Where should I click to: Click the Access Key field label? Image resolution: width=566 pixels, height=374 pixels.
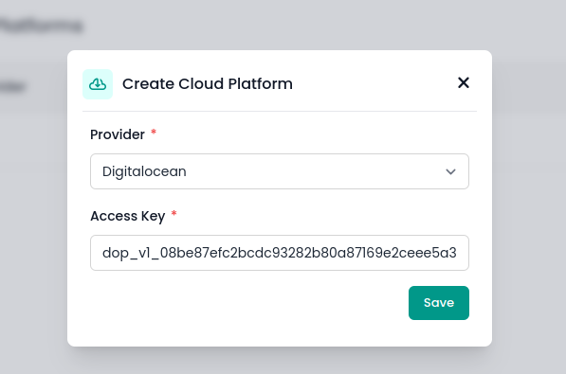tap(128, 216)
